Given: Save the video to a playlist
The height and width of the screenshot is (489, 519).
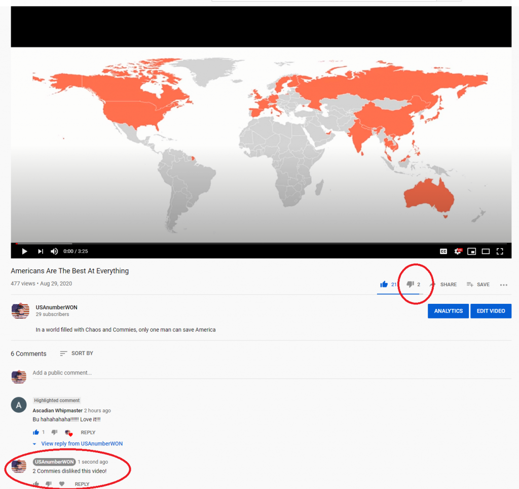Looking at the screenshot, I should (478, 285).
